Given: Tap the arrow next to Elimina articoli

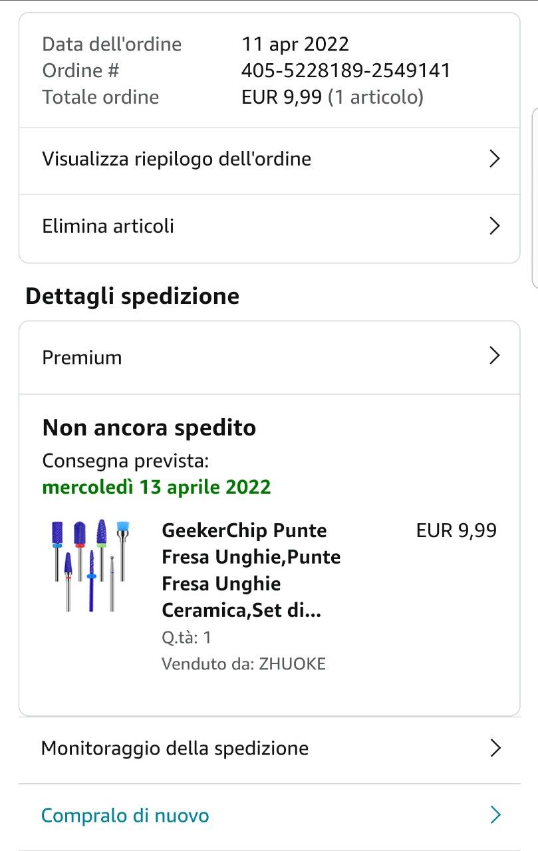Looking at the screenshot, I should tap(494, 226).
